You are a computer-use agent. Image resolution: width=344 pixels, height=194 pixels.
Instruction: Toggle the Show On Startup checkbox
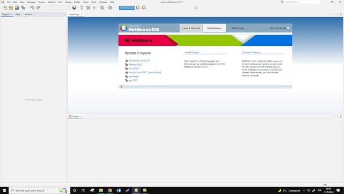point(288,28)
